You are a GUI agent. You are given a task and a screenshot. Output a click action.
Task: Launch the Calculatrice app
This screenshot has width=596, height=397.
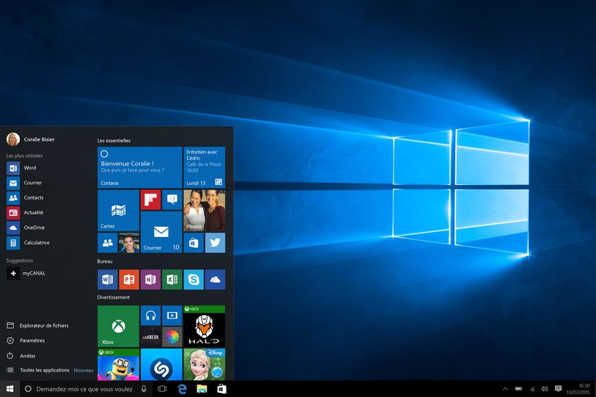click(x=28, y=242)
